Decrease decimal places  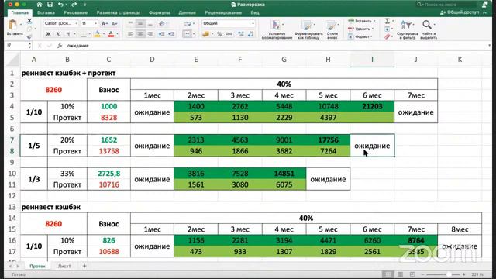(x=250, y=34)
